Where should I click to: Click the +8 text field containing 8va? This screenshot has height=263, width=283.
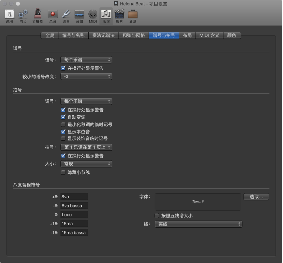click(74, 197)
